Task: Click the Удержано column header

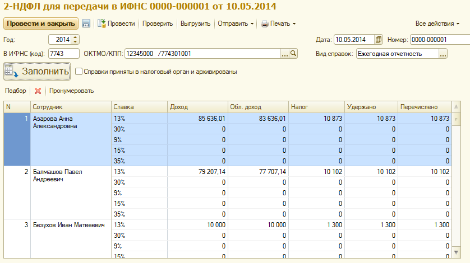Action: (x=371, y=107)
